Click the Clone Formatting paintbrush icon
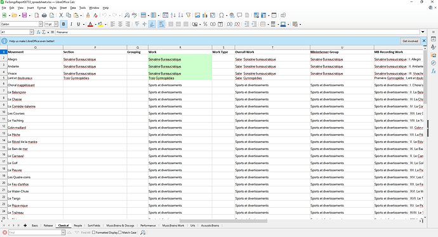This screenshot has height=237, width=438. click(x=88, y=15)
